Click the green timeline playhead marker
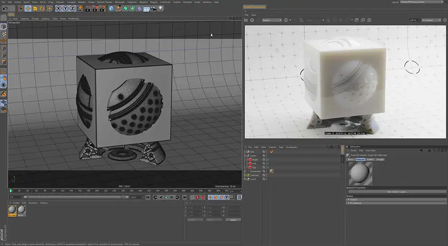This screenshot has width=448, height=246. 10,191
